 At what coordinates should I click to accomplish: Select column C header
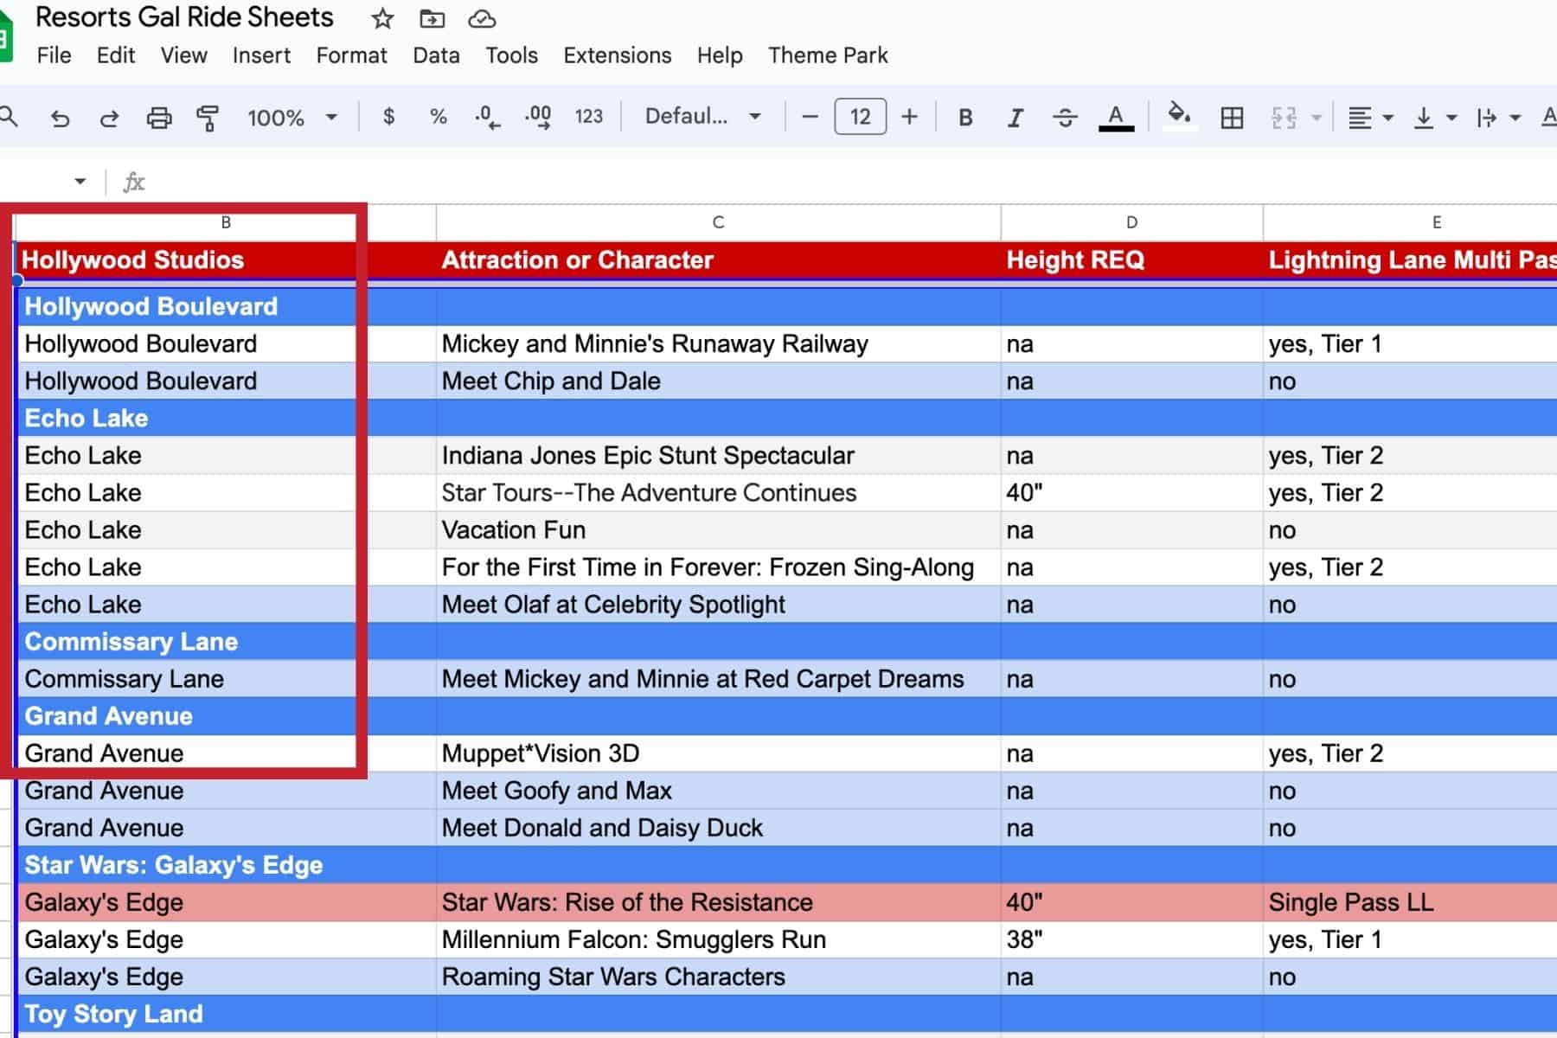[718, 222]
